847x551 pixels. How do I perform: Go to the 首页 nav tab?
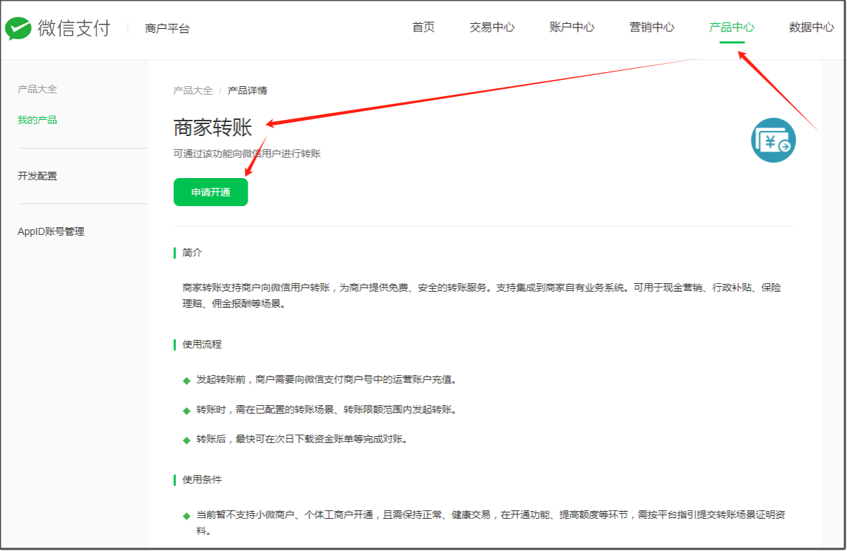pos(423,27)
